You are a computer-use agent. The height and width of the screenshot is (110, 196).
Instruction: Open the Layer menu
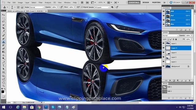pyautogui.click(x=27, y=2)
